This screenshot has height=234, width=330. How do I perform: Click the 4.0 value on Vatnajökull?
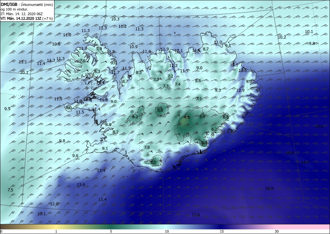[x=187, y=117]
